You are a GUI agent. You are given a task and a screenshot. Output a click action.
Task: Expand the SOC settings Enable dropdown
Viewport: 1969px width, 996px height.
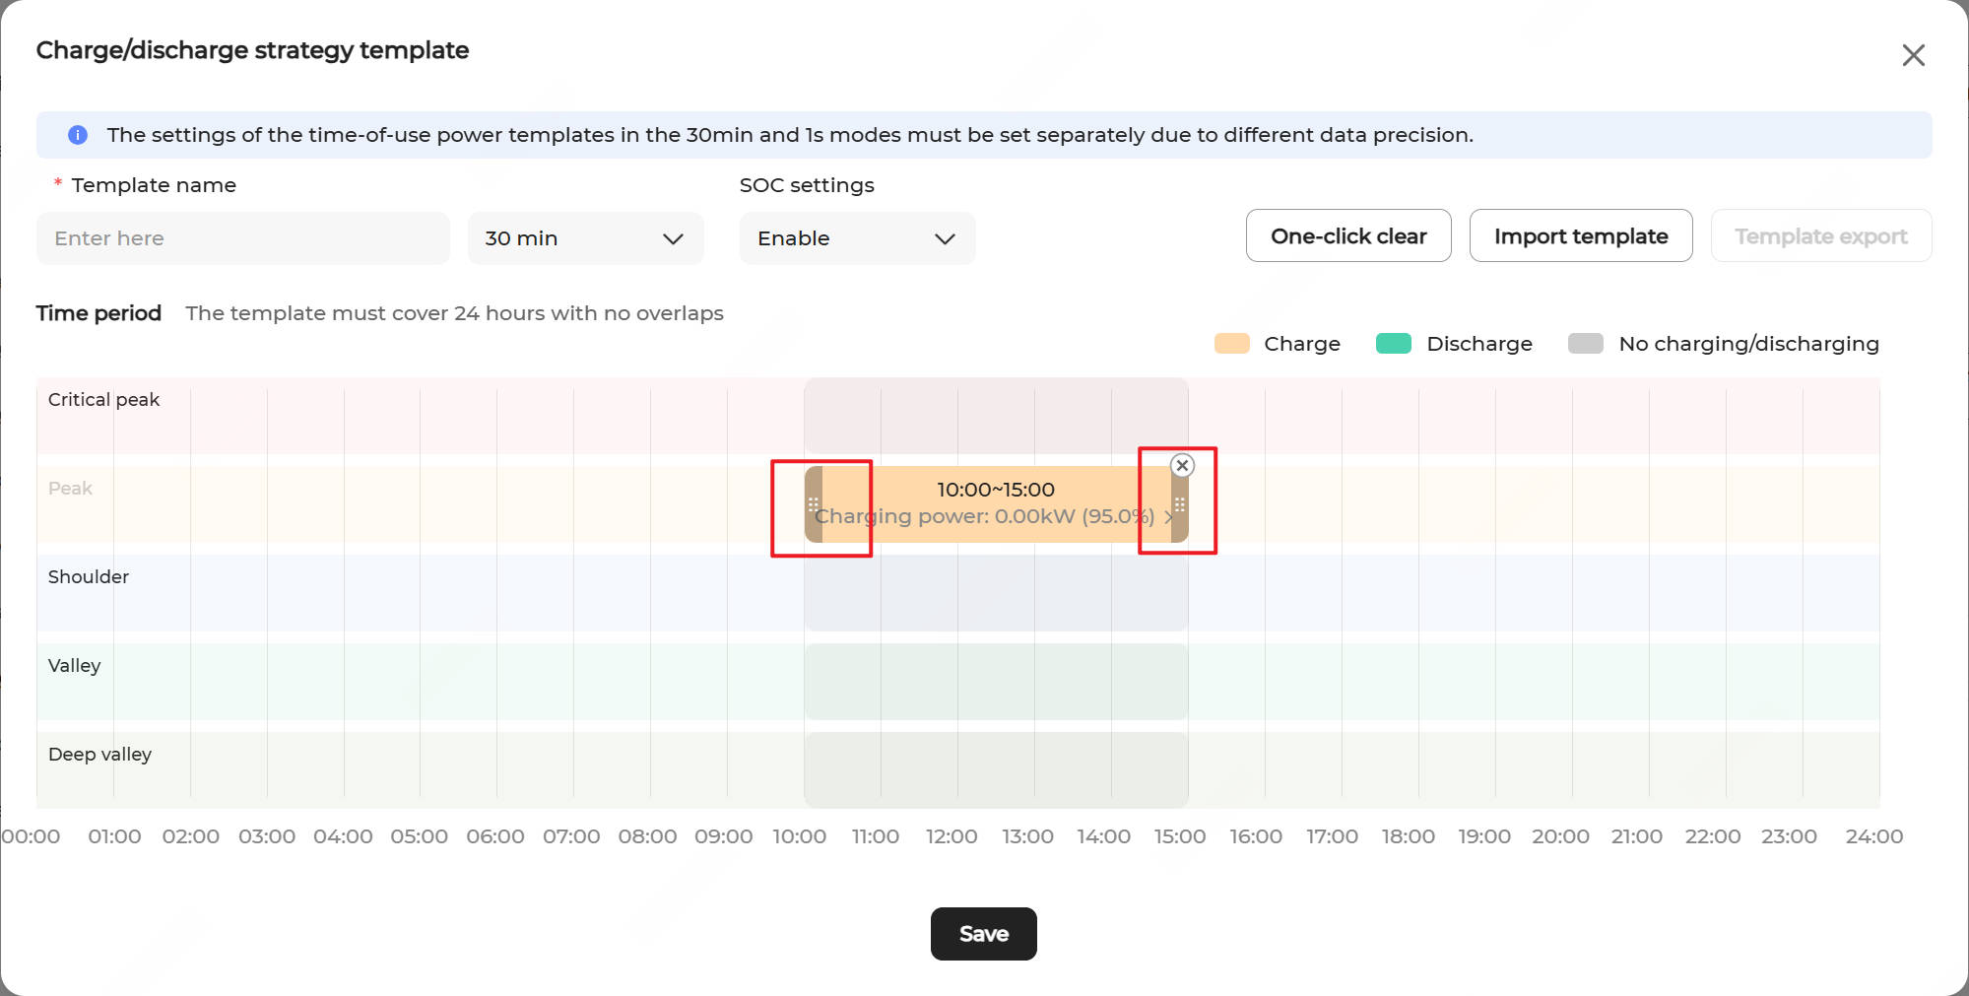pyautogui.click(x=857, y=238)
